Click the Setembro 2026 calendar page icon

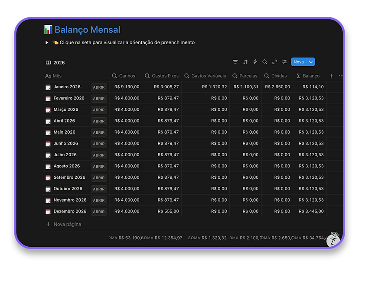pos(48,178)
